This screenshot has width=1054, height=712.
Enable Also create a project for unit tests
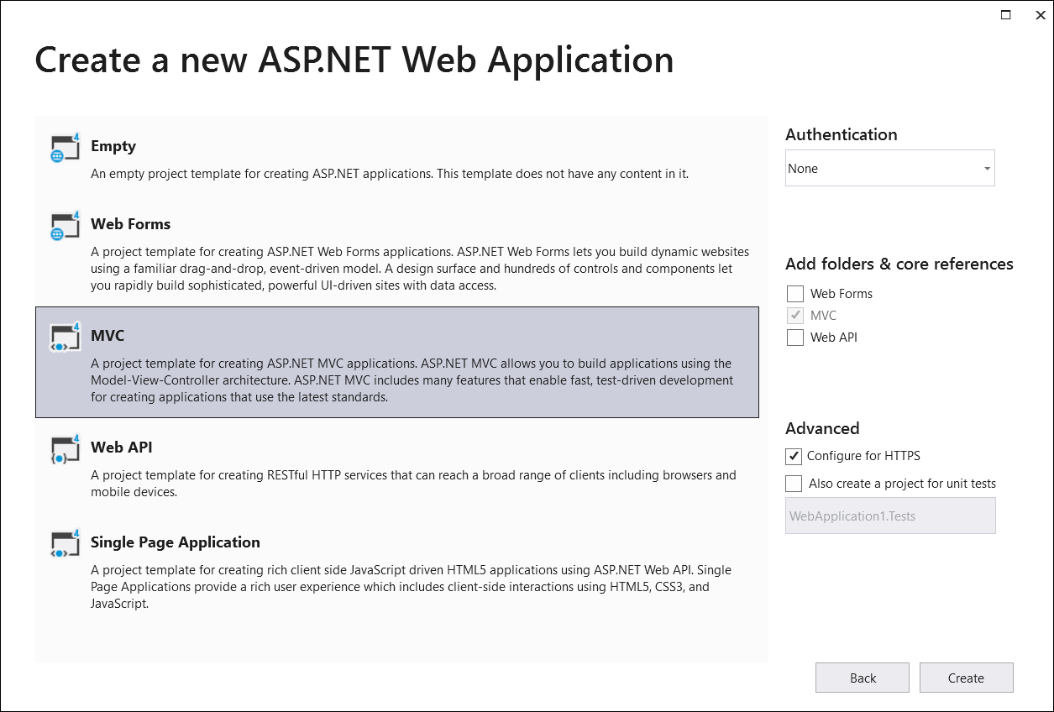click(793, 484)
